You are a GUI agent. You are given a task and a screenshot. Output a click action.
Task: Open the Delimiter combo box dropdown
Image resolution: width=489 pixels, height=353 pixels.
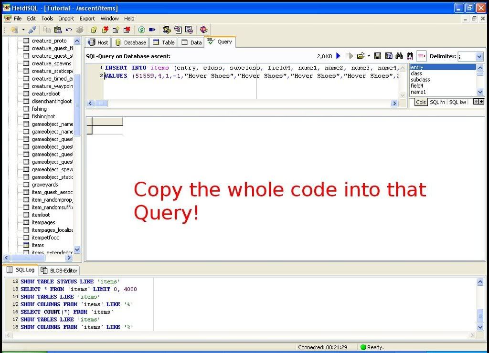[x=479, y=56]
